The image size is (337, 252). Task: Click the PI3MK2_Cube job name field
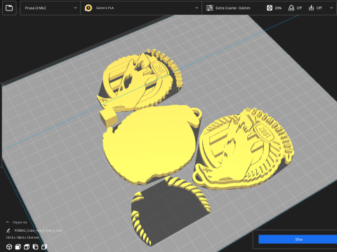(x=38, y=230)
